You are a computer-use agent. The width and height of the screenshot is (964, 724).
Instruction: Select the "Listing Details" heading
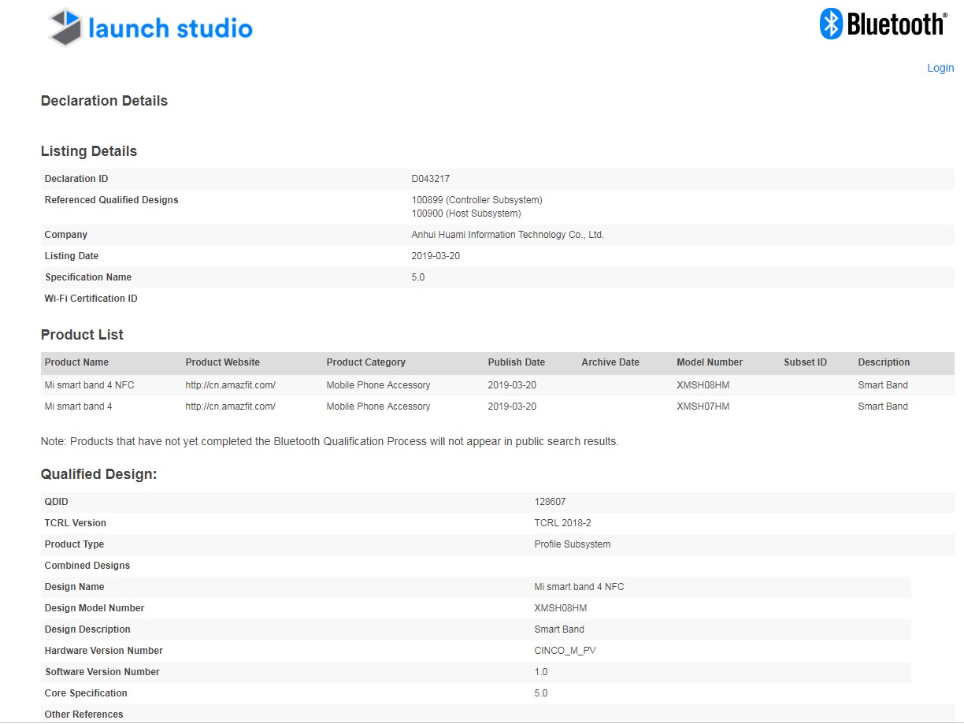coord(89,151)
